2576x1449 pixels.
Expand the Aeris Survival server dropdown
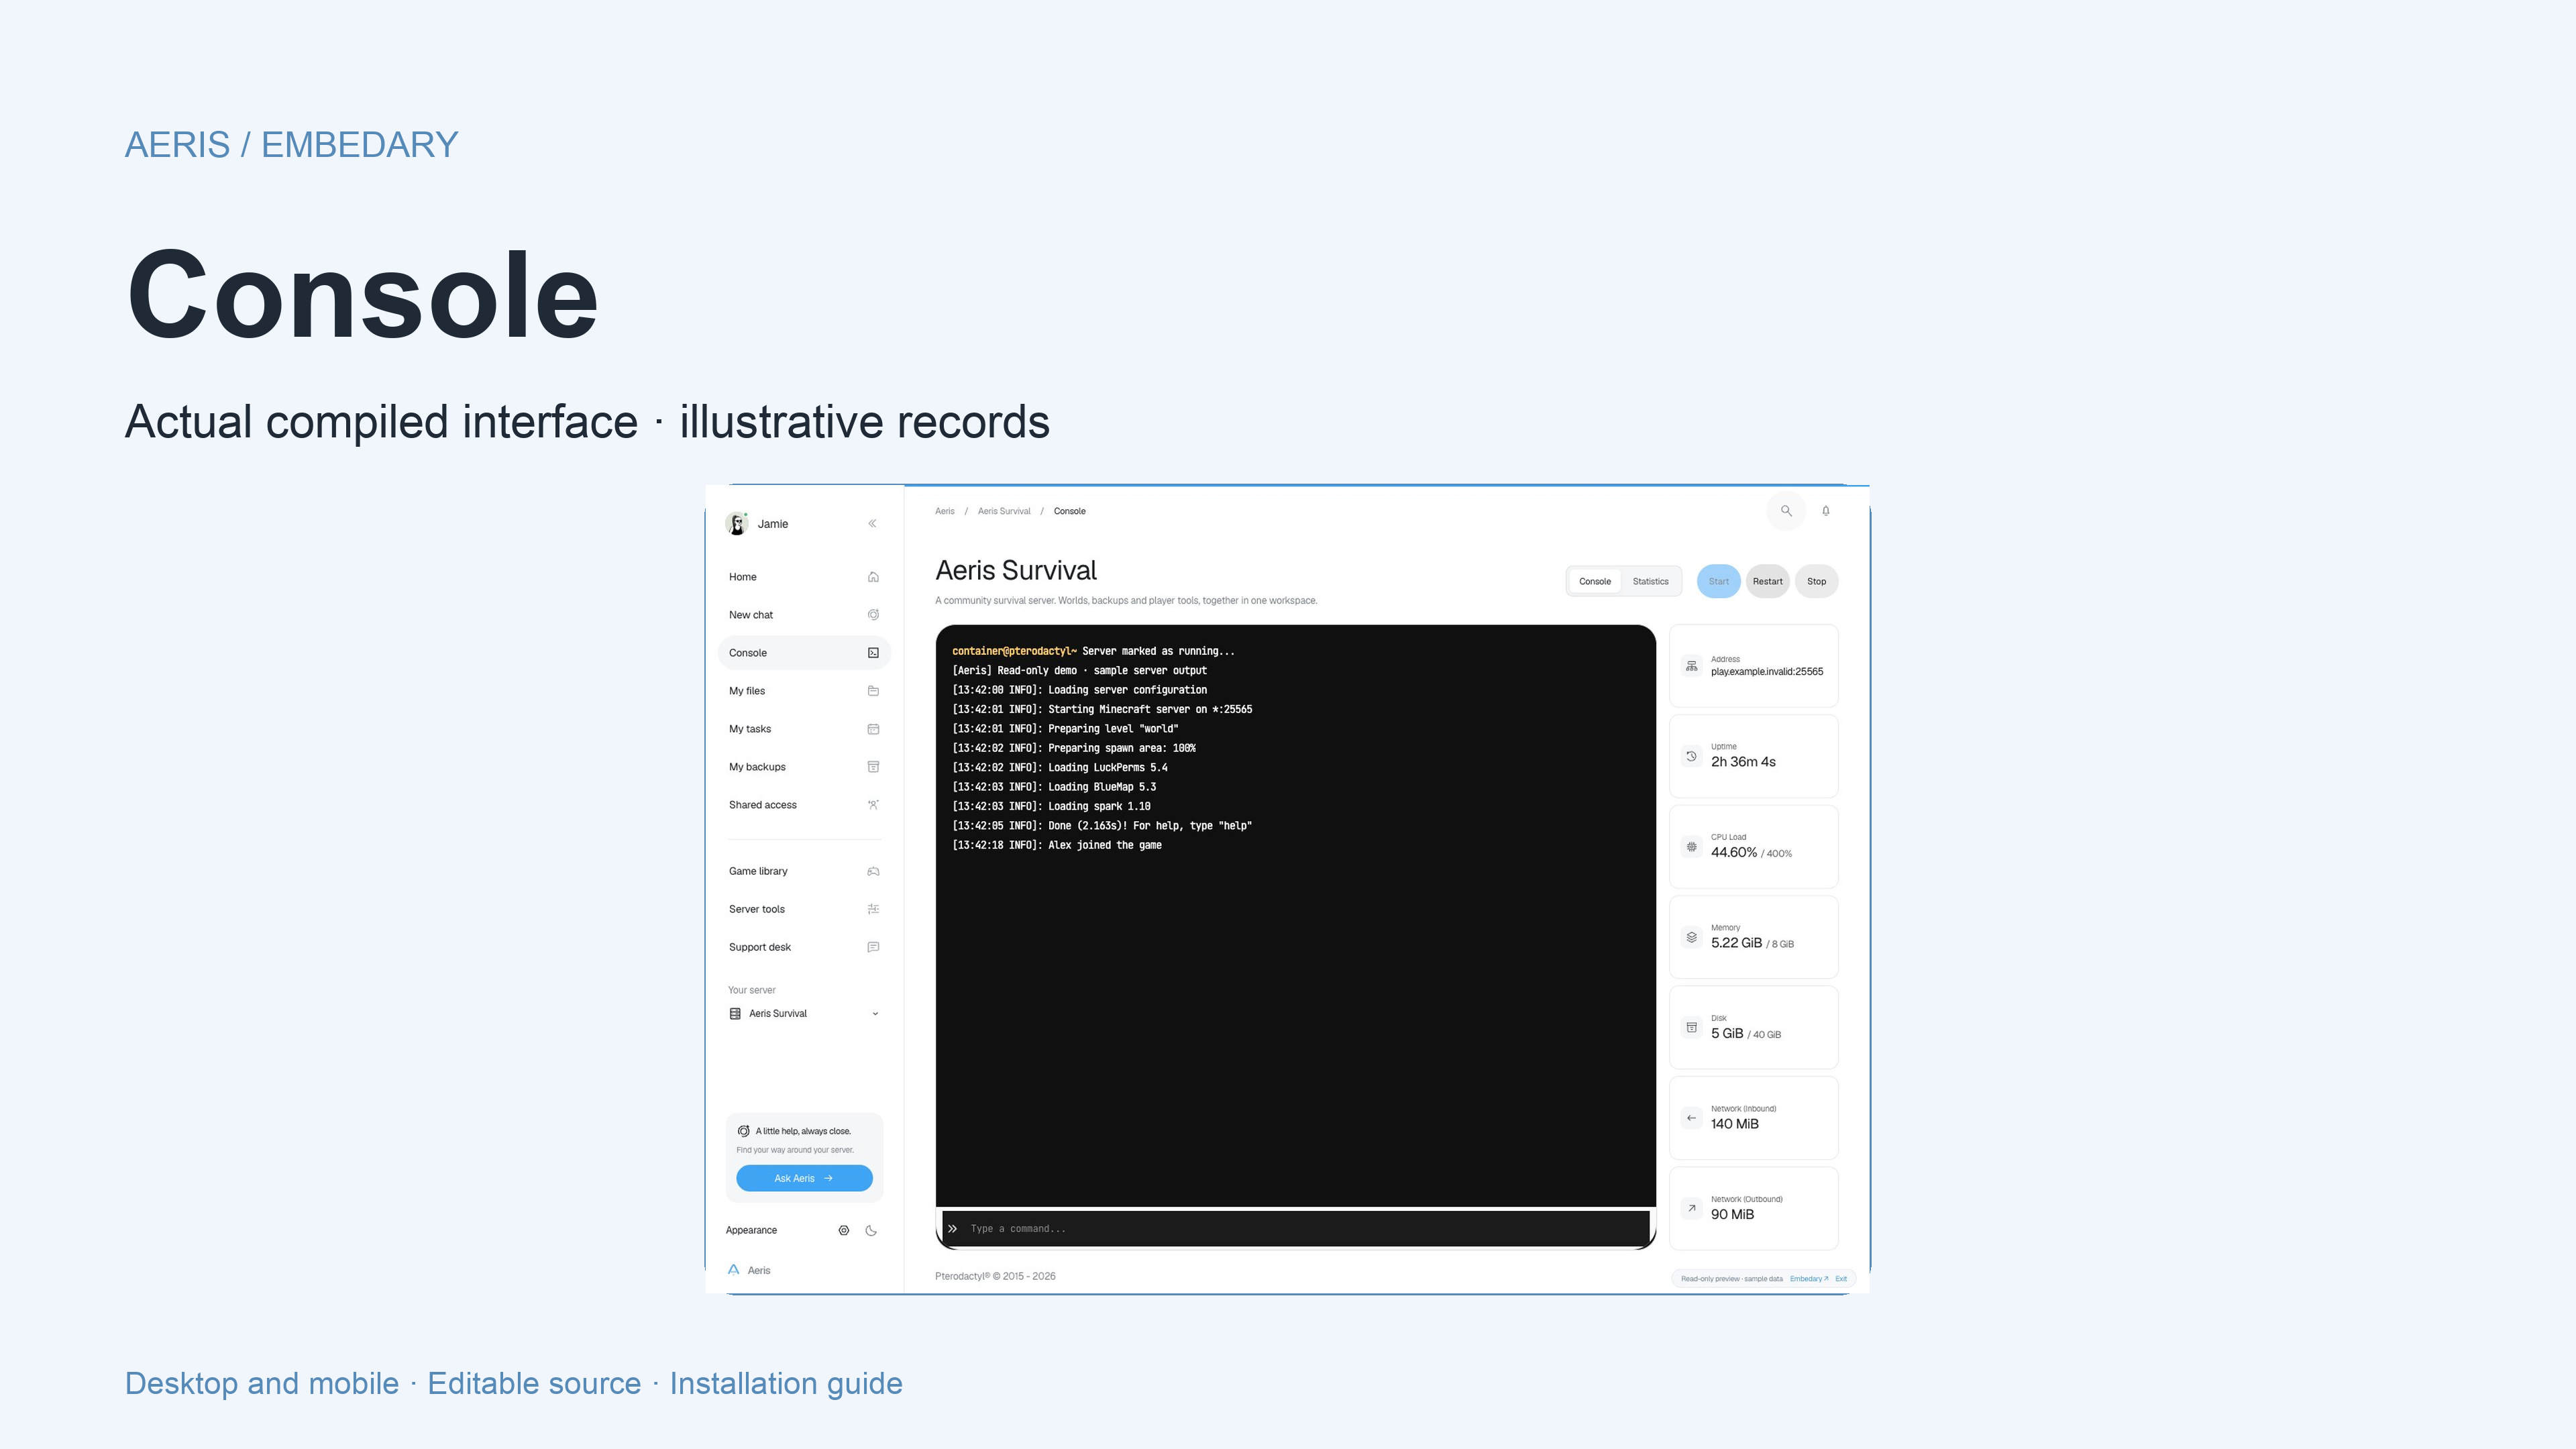click(804, 1014)
